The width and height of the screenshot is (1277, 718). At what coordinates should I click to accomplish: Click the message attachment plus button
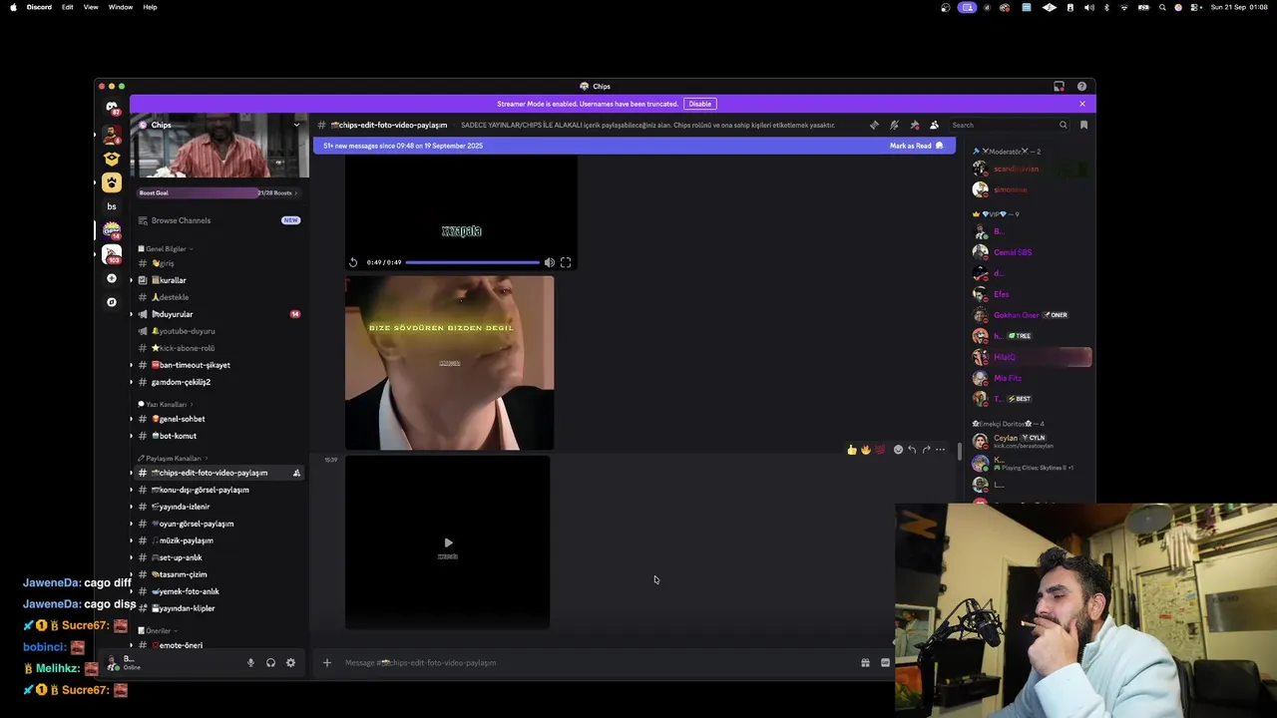coord(326,663)
